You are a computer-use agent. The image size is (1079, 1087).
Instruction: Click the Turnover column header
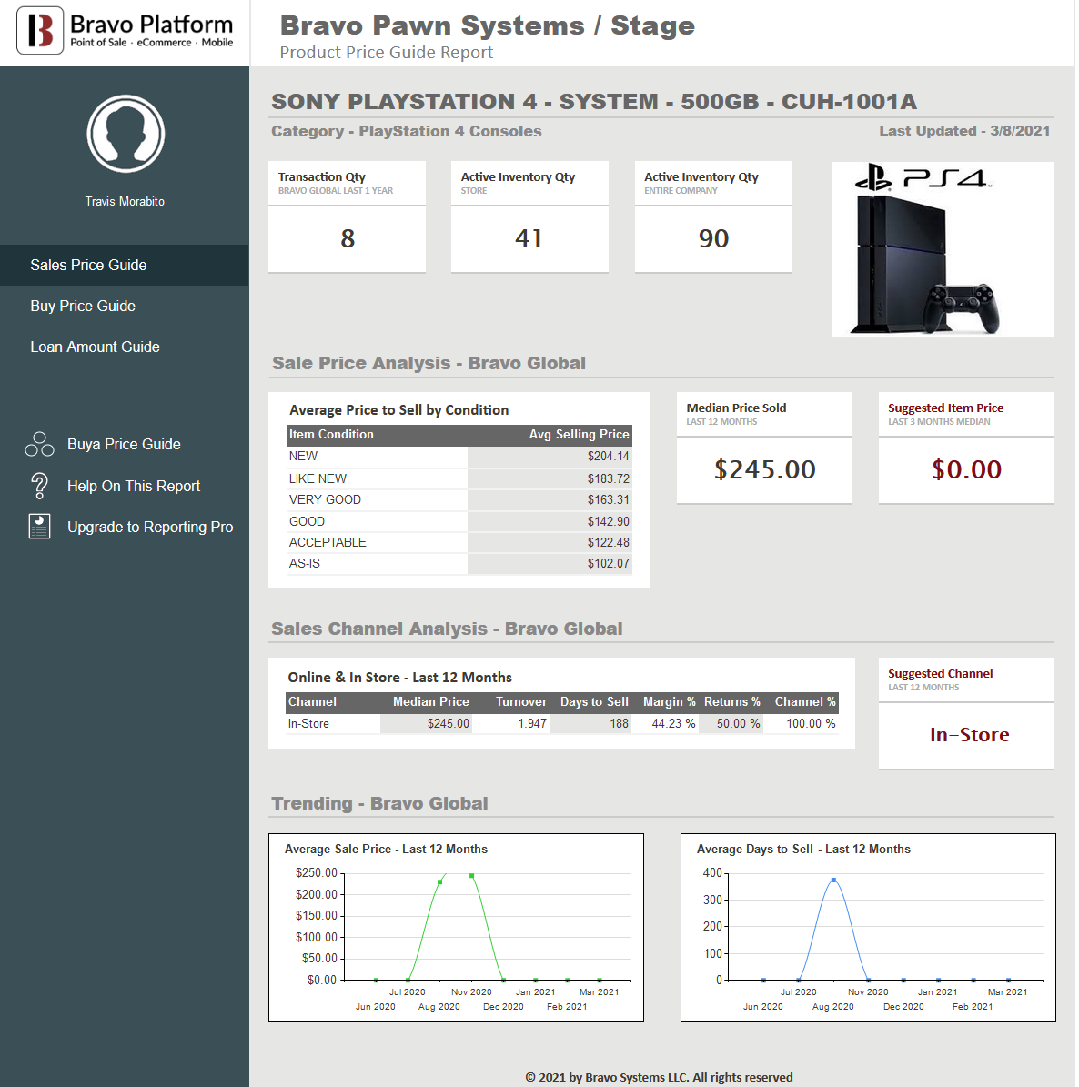coord(520,701)
